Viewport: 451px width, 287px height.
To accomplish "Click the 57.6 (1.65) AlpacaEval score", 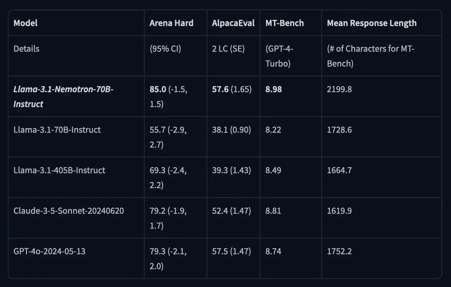I will point(231,89).
